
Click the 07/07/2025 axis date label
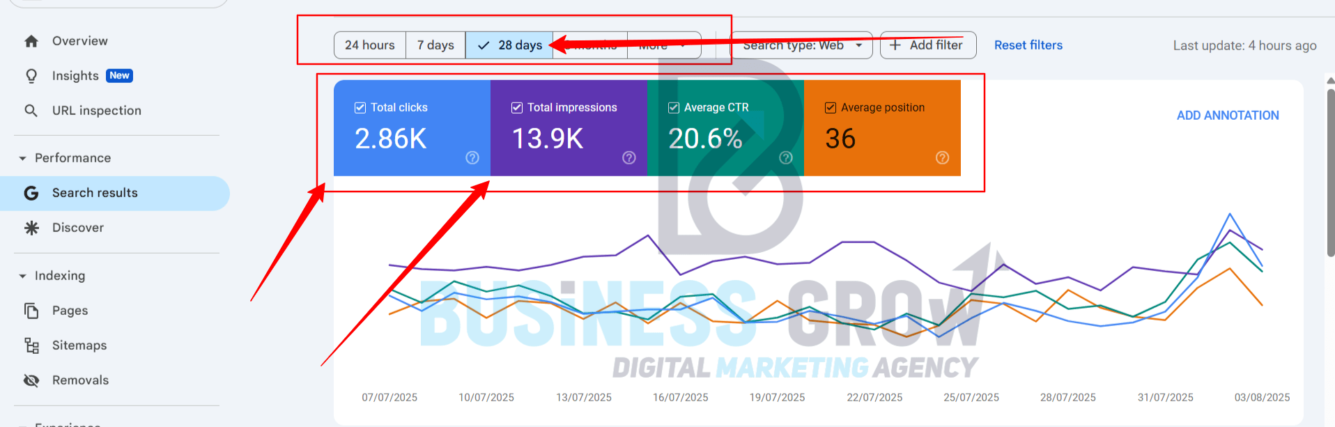[x=389, y=398]
